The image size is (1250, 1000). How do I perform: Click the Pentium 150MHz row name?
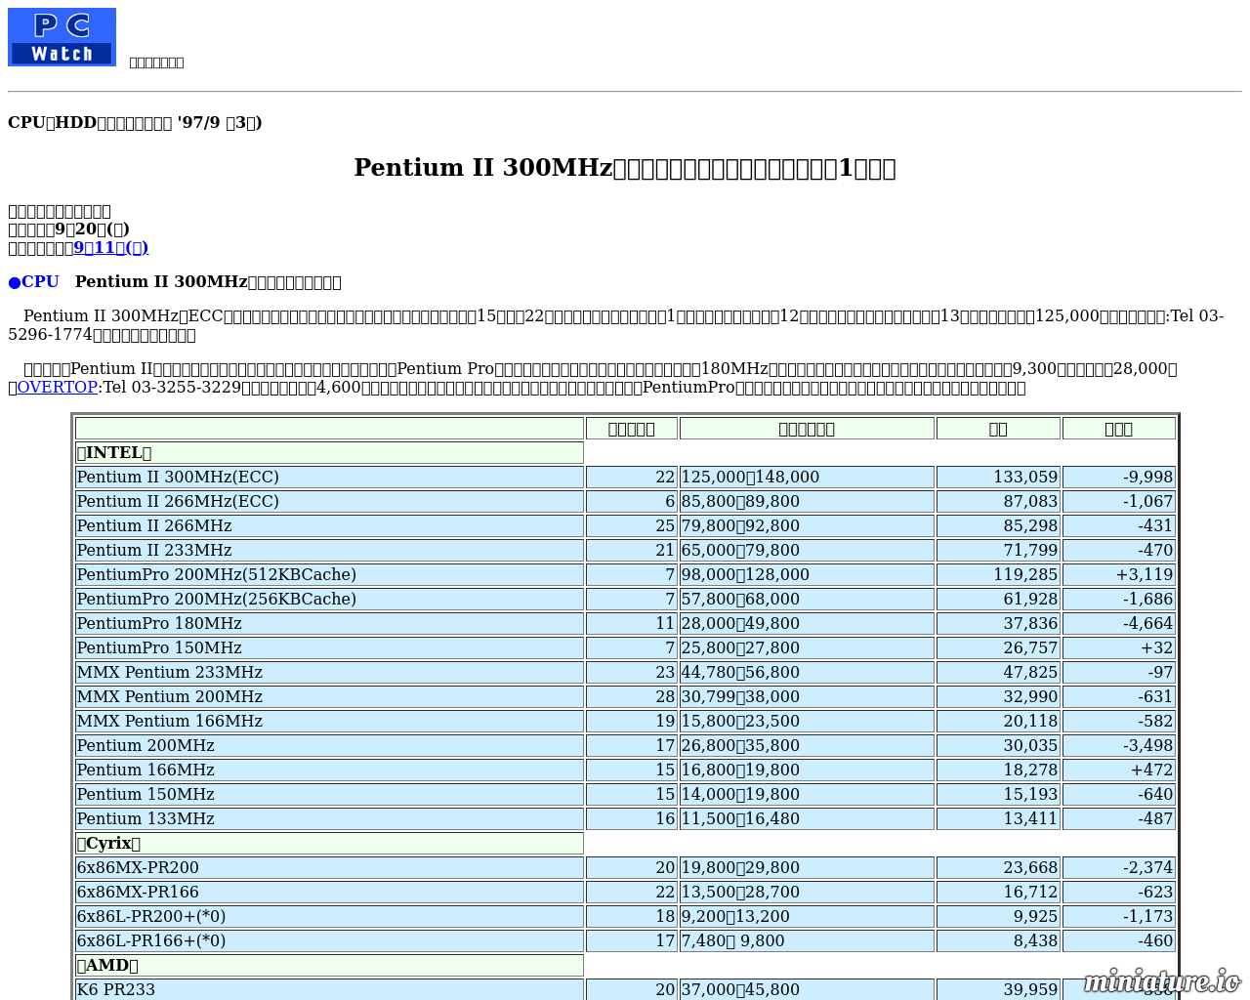146,794
